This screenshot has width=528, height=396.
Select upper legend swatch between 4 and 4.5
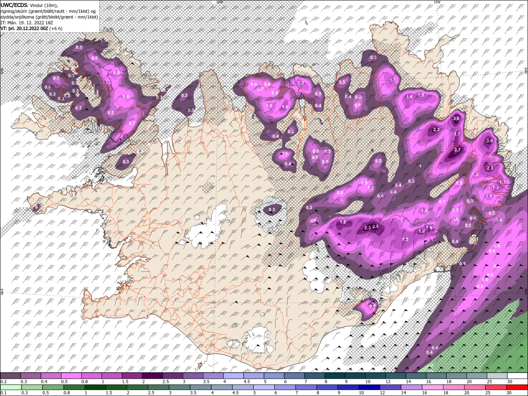tap(233, 376)
